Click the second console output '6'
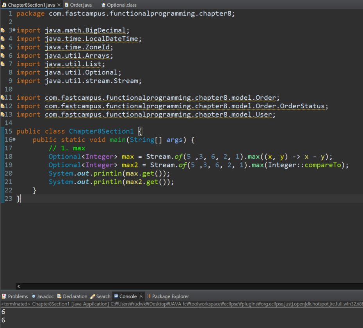 coord(3,320)
